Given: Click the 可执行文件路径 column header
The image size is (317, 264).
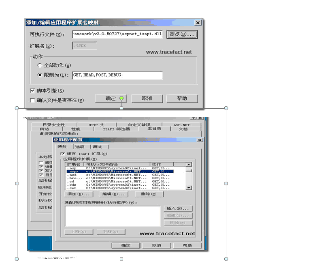Looking at the screenshot, I should point(117,164).
